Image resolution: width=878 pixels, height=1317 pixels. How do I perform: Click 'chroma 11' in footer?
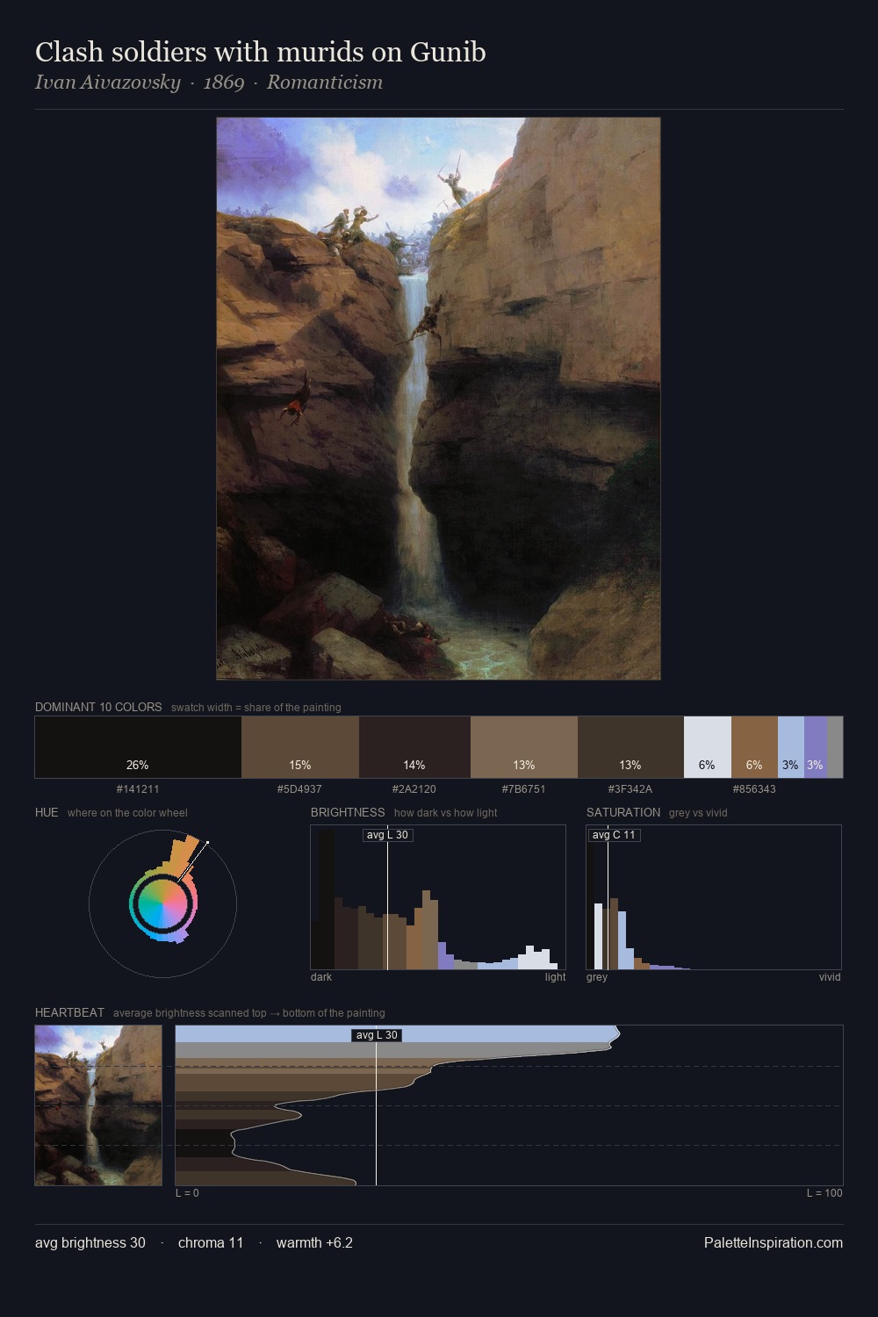pos(211,1242)
